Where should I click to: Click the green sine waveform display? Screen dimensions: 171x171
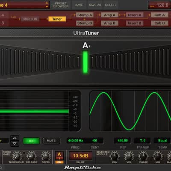130,111
